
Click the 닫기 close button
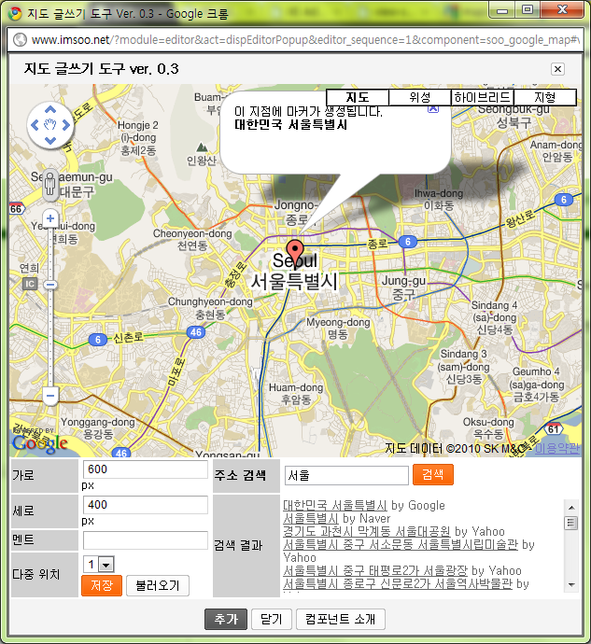click(x=272, y=619)
